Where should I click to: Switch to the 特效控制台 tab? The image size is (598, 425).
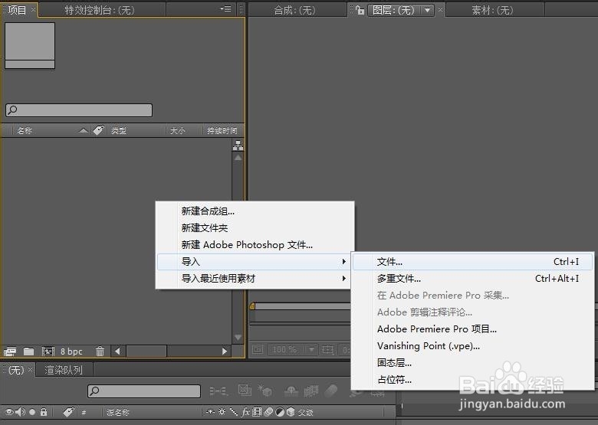[100, 10]
